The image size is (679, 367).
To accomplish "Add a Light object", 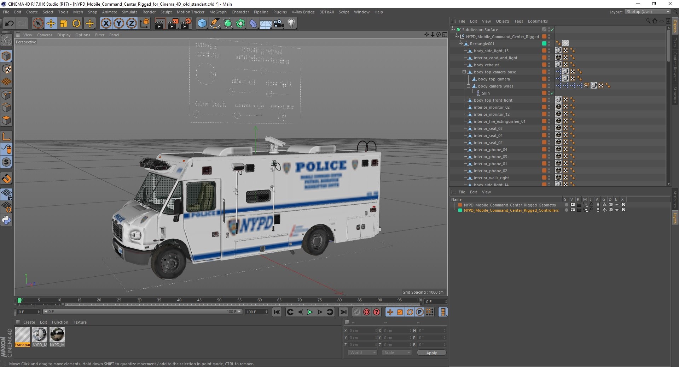I will 291,24.
